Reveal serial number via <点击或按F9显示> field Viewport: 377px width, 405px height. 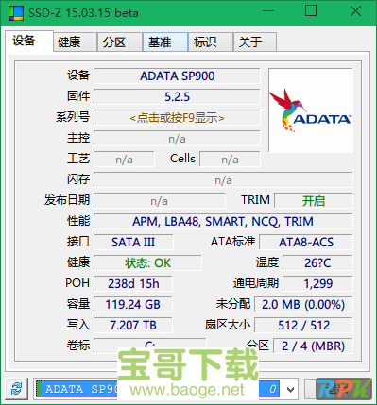tap(177, 118)
